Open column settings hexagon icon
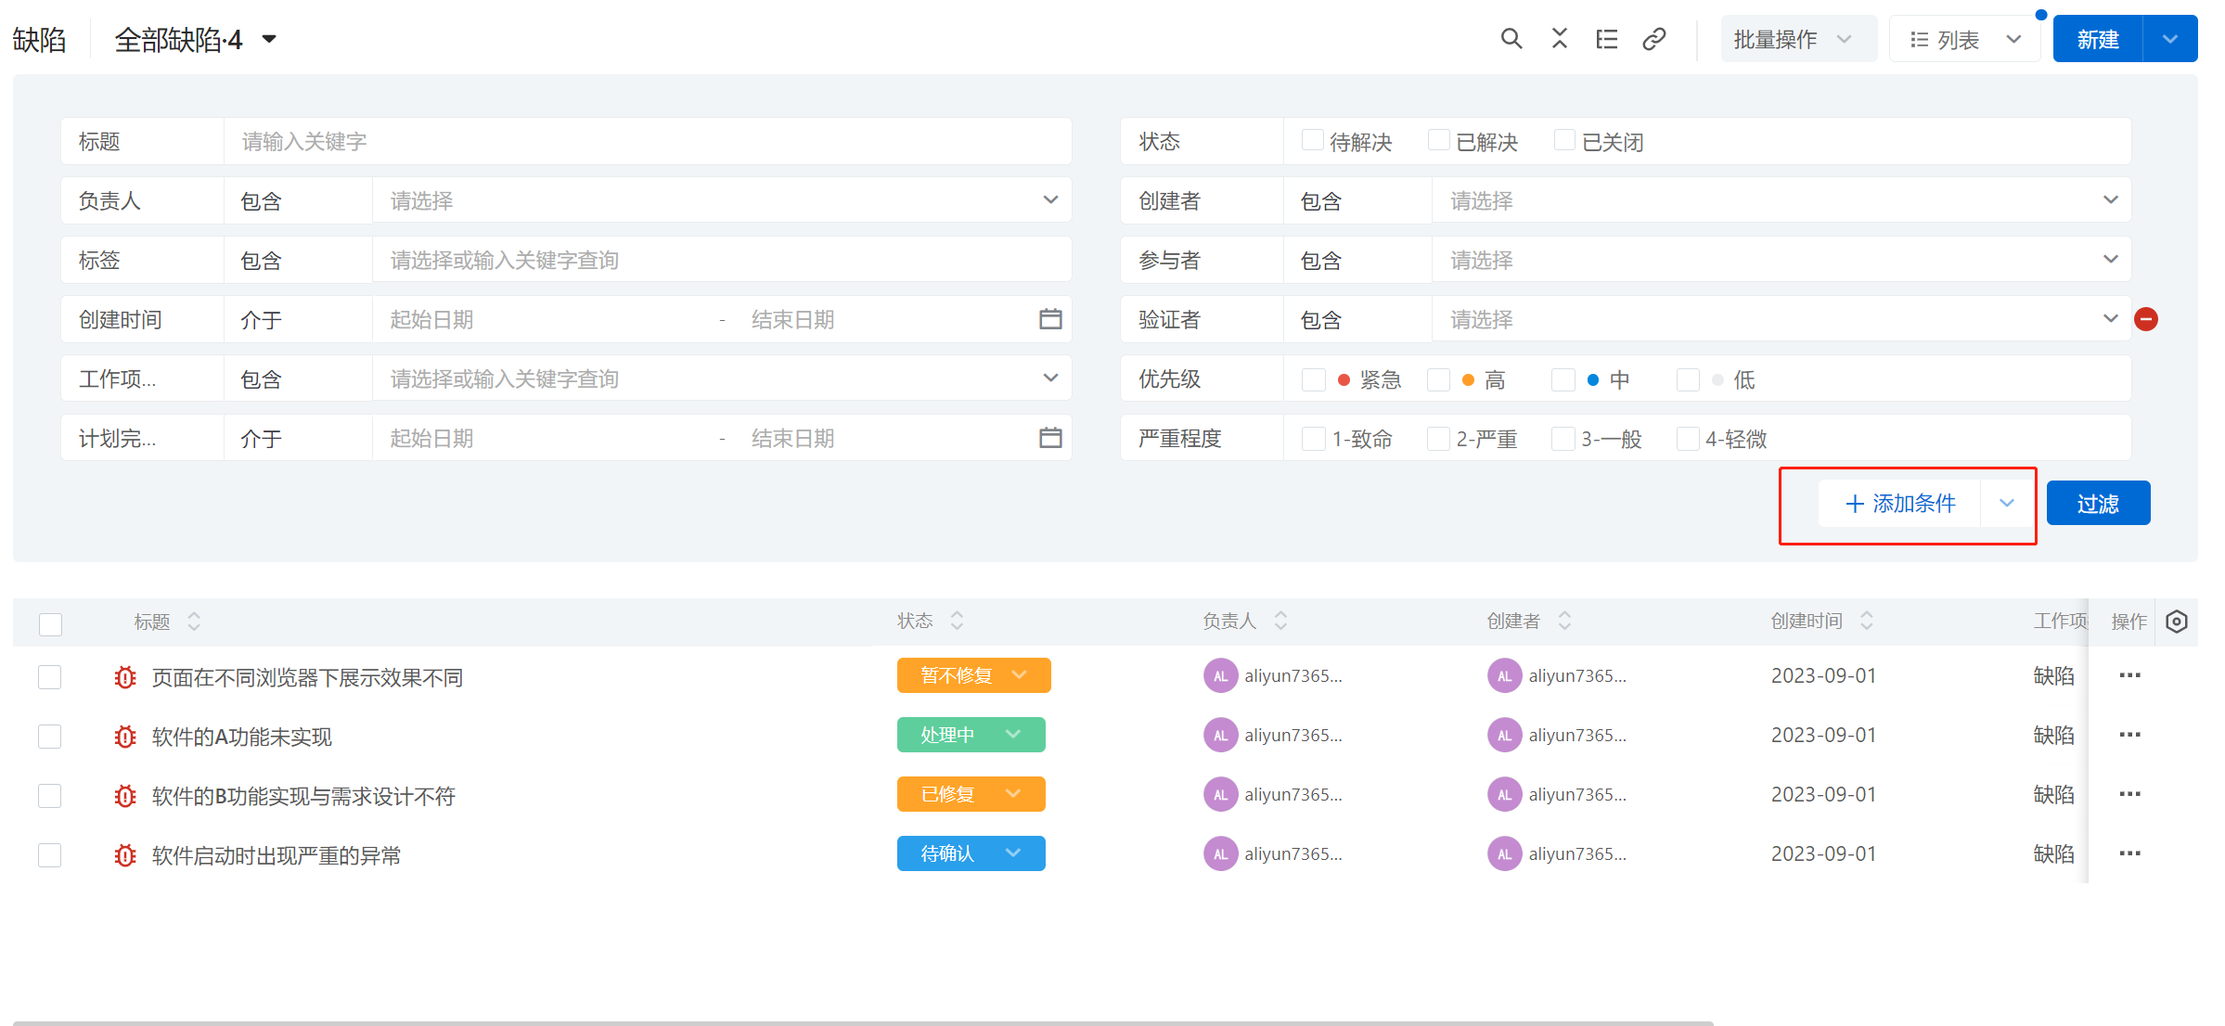The image size is (2225, 1026). coord(2177,622)
